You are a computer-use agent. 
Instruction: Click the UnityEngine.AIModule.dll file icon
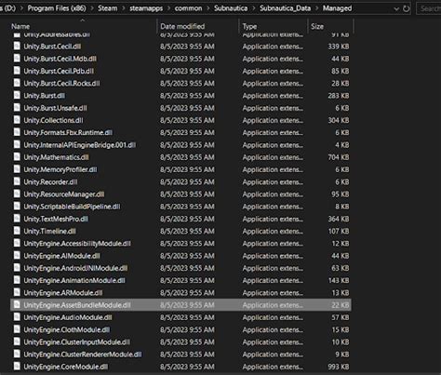(x=17, y=256)
